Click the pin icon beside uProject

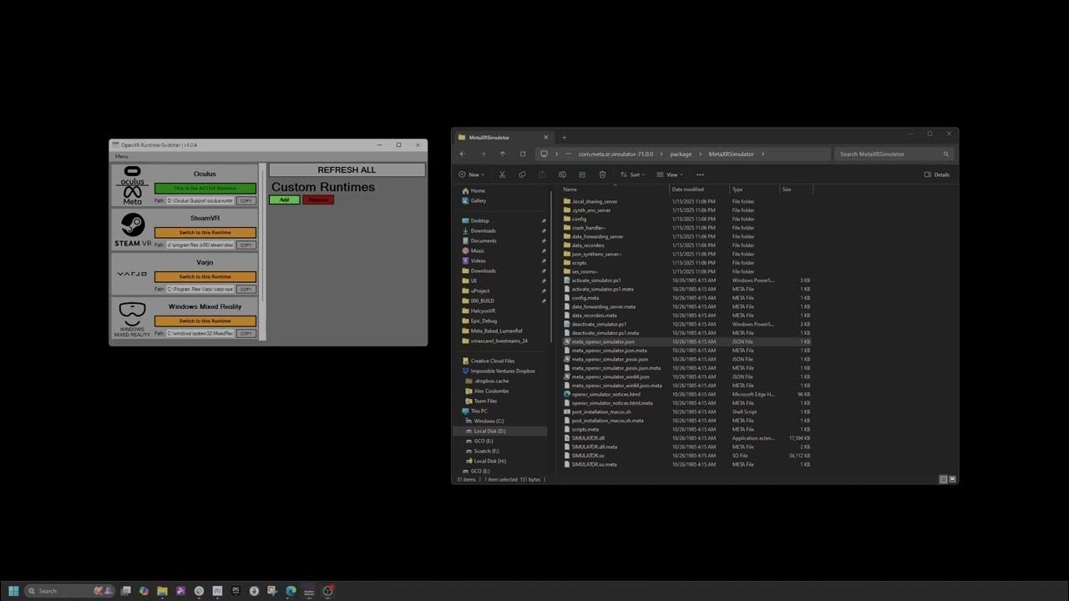point(544,290)
